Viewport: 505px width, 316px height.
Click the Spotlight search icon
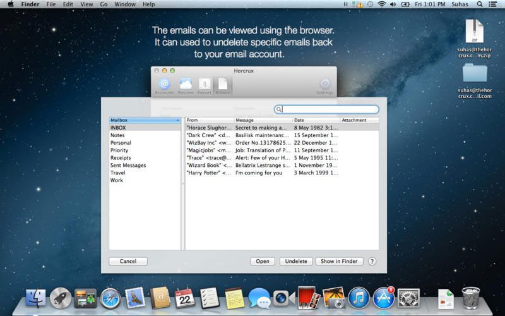(479, 4)
